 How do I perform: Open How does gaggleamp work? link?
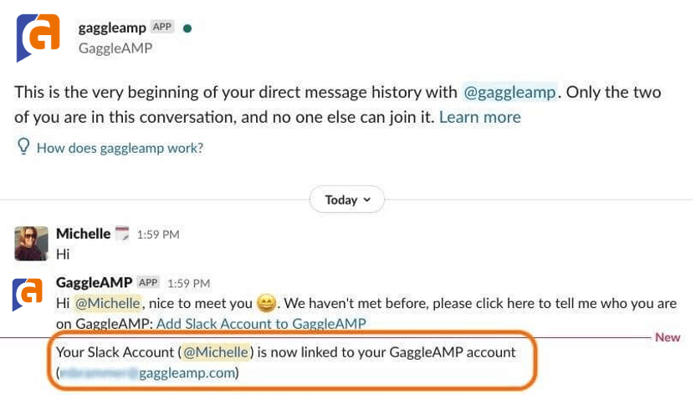(x=120, y=148)
